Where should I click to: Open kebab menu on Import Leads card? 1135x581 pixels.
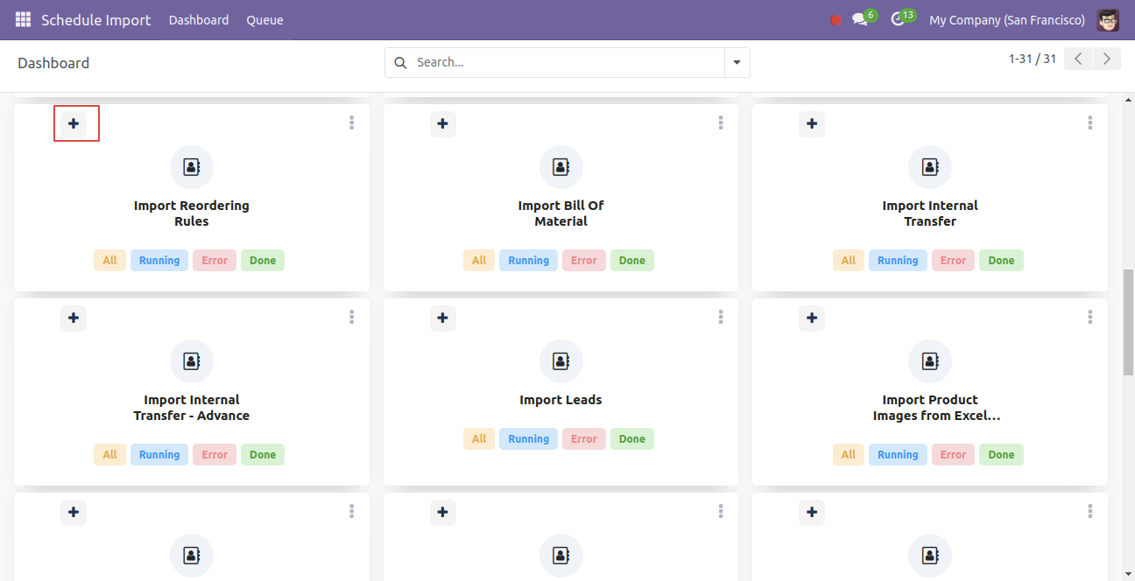(721, 318)
